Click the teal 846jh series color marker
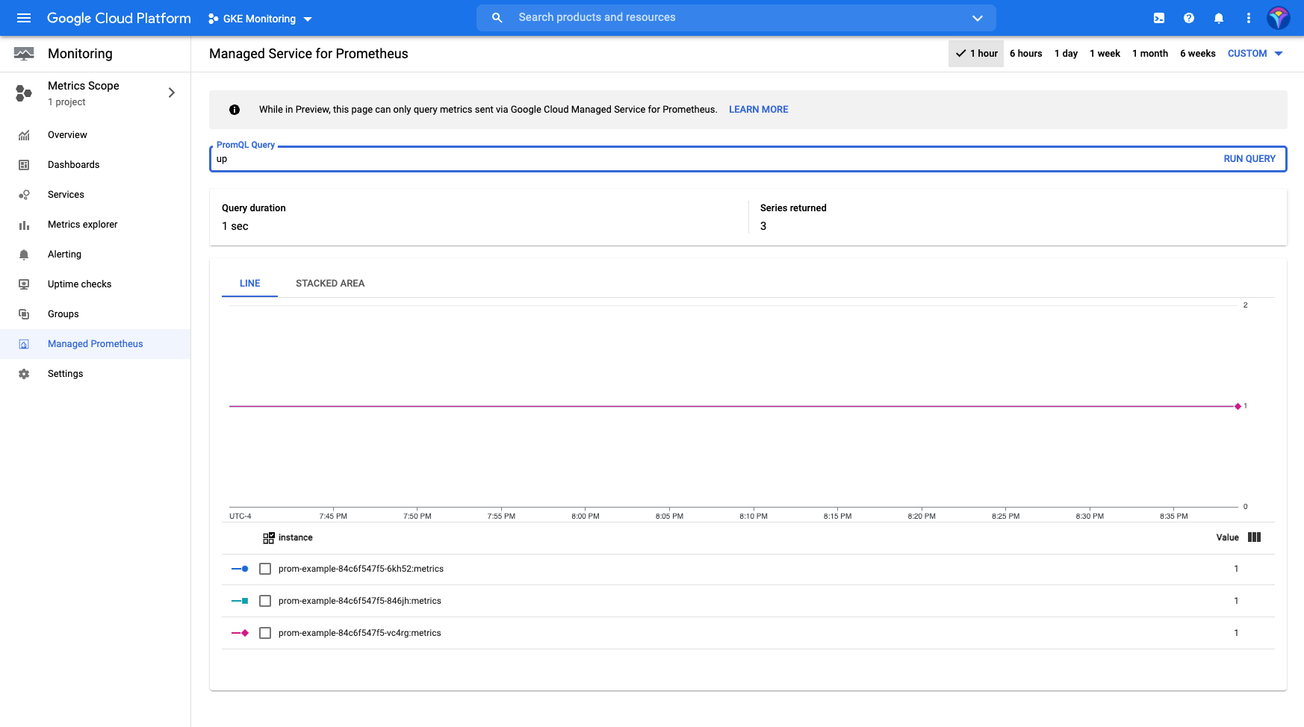The width and height of the screenshot is (1304, 727). (240, 601)
